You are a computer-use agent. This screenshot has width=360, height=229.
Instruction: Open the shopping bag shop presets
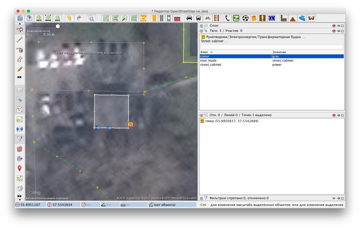tap(254, 18)
